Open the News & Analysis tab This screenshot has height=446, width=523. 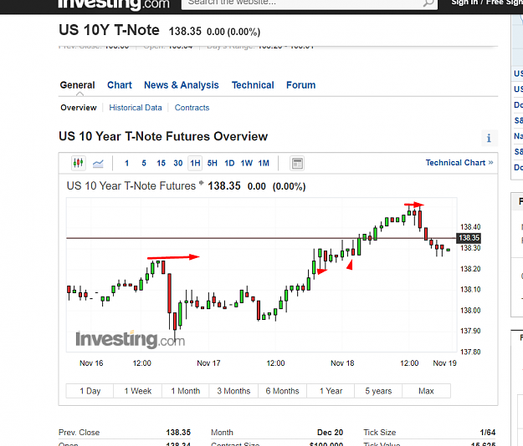182,85
